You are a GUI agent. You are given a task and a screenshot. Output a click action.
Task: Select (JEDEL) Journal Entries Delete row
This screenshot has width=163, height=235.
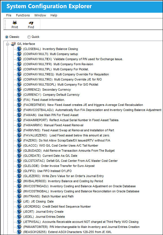click(x=44, y=217)
